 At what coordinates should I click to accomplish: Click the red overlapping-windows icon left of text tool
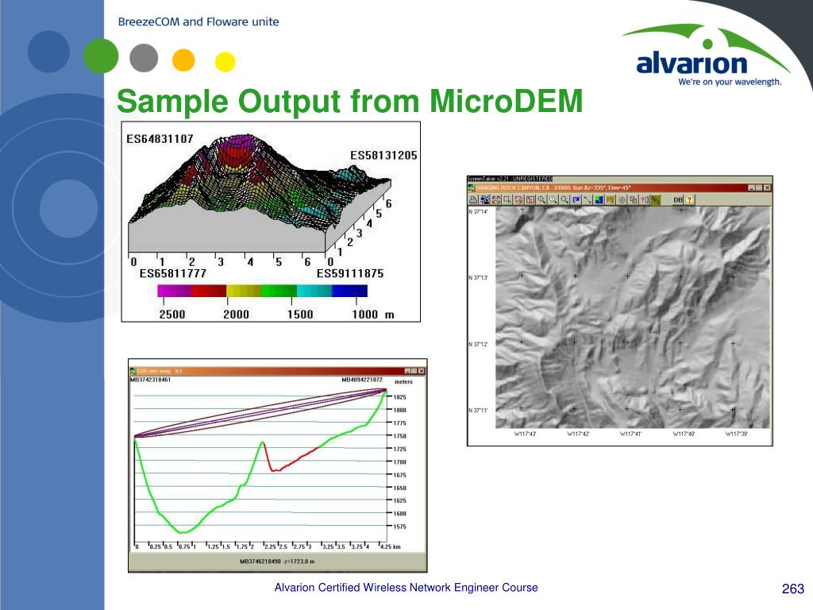[x=518, y=199]
